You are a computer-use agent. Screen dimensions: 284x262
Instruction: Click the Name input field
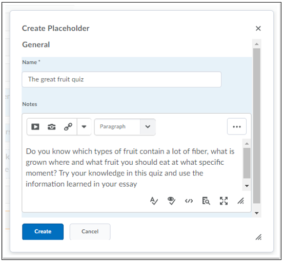point(121,79)
